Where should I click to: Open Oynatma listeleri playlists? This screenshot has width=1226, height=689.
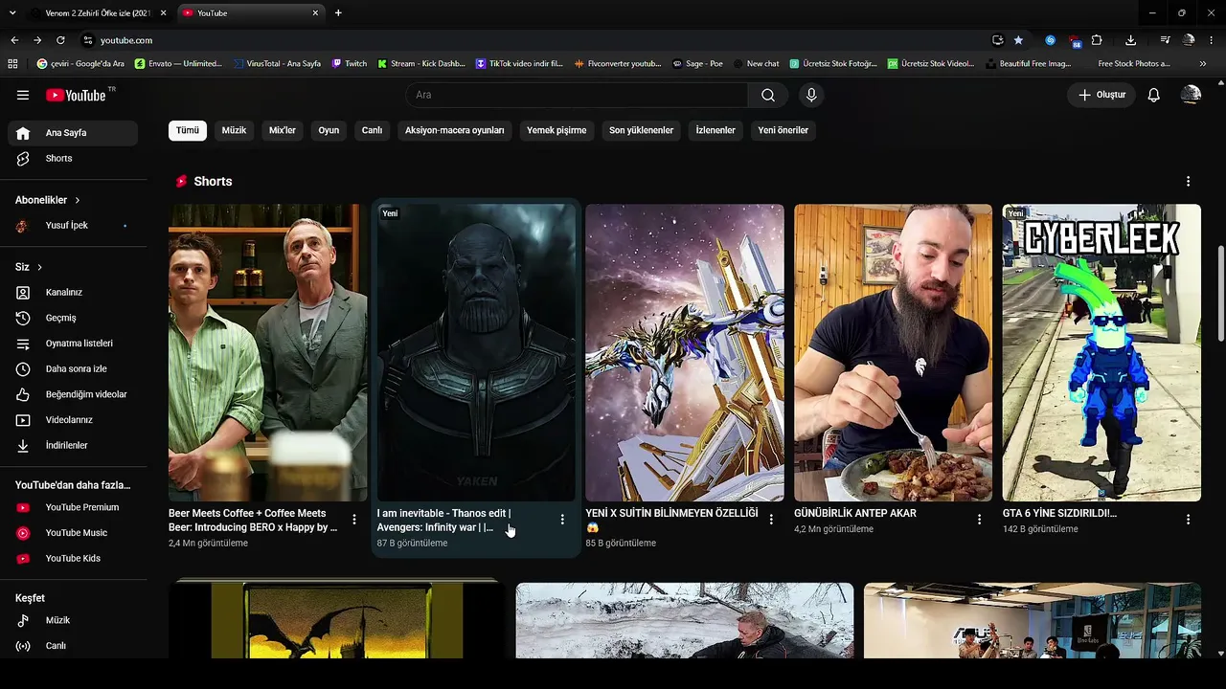pos(73,344)
